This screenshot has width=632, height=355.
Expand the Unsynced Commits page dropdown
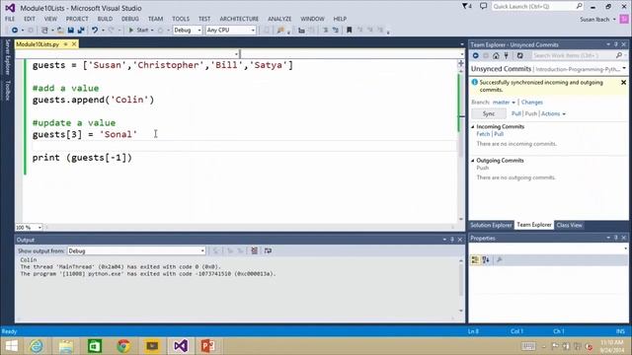coord(624,69)
